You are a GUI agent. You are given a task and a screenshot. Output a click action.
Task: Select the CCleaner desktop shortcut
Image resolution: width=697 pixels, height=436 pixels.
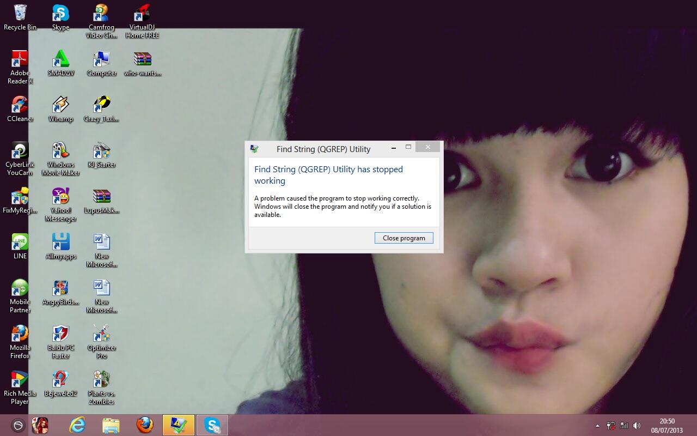20,108
